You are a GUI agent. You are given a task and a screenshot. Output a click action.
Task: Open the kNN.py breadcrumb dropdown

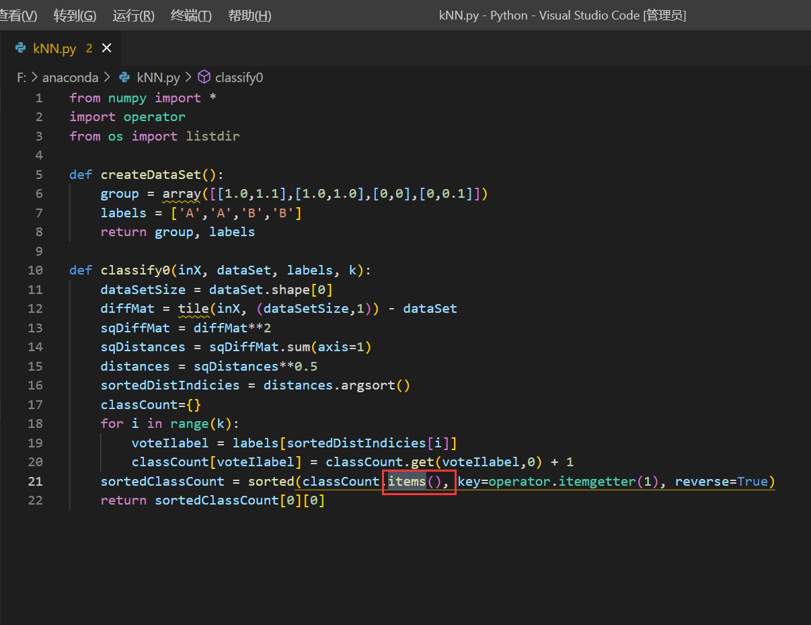coord(158,77)
